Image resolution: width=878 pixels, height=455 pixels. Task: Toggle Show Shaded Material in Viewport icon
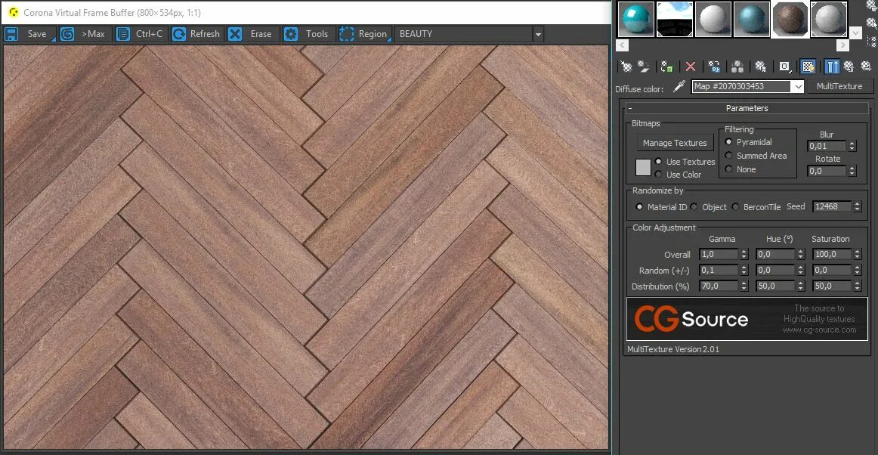[808, 67]
